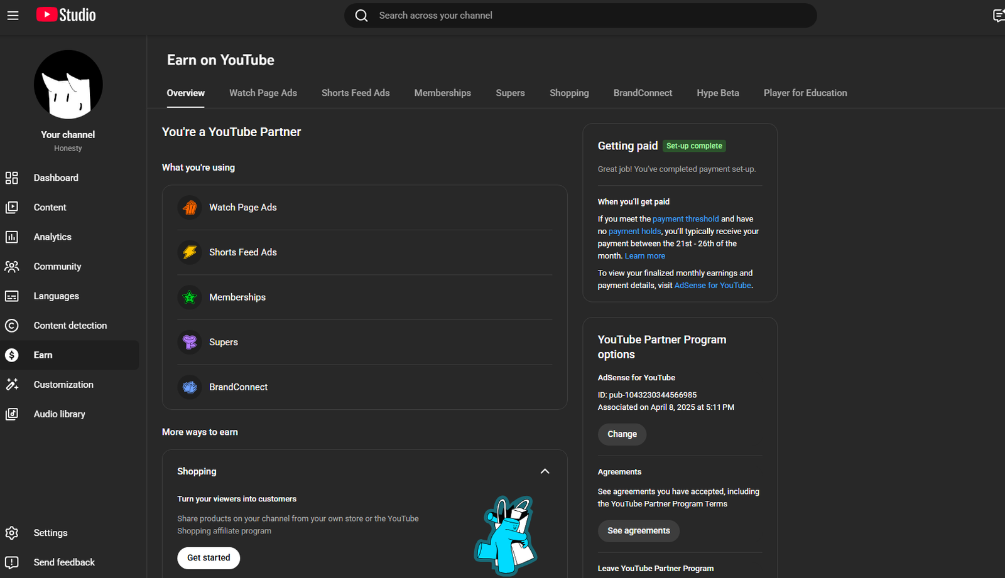Select Content detection in the sidebar
1005x578 pixels.
(x=69, y=325)
